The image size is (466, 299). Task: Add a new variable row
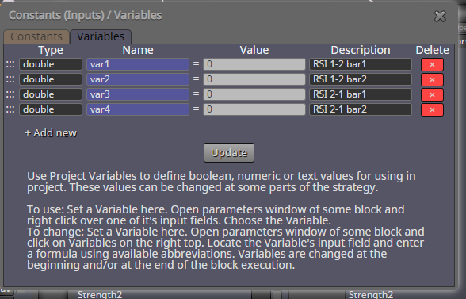coord(51,133)
